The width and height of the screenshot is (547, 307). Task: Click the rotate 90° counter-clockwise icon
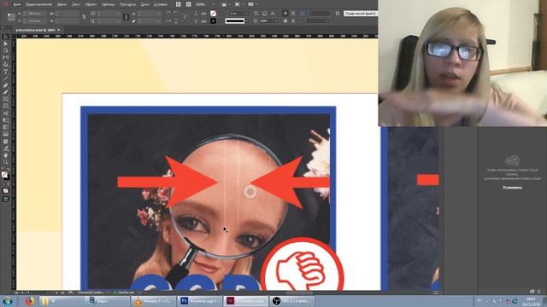point(176,14)
